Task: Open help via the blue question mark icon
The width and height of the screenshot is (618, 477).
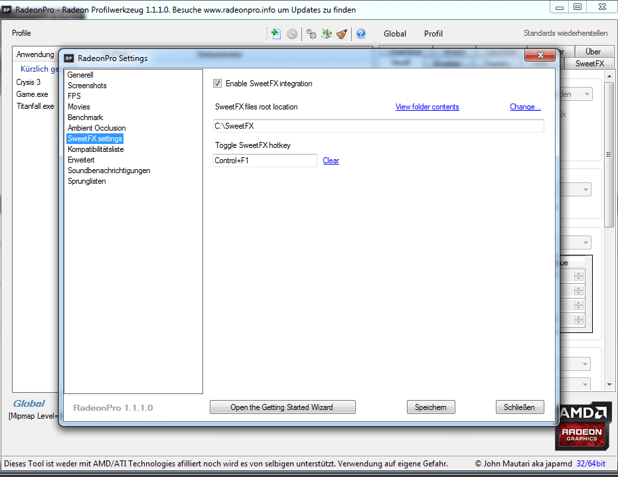Action: (x=361, y=34)
